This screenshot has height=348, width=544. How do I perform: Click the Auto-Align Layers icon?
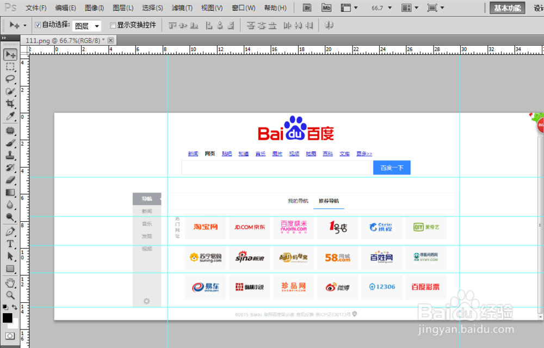[x=329, y=25]
